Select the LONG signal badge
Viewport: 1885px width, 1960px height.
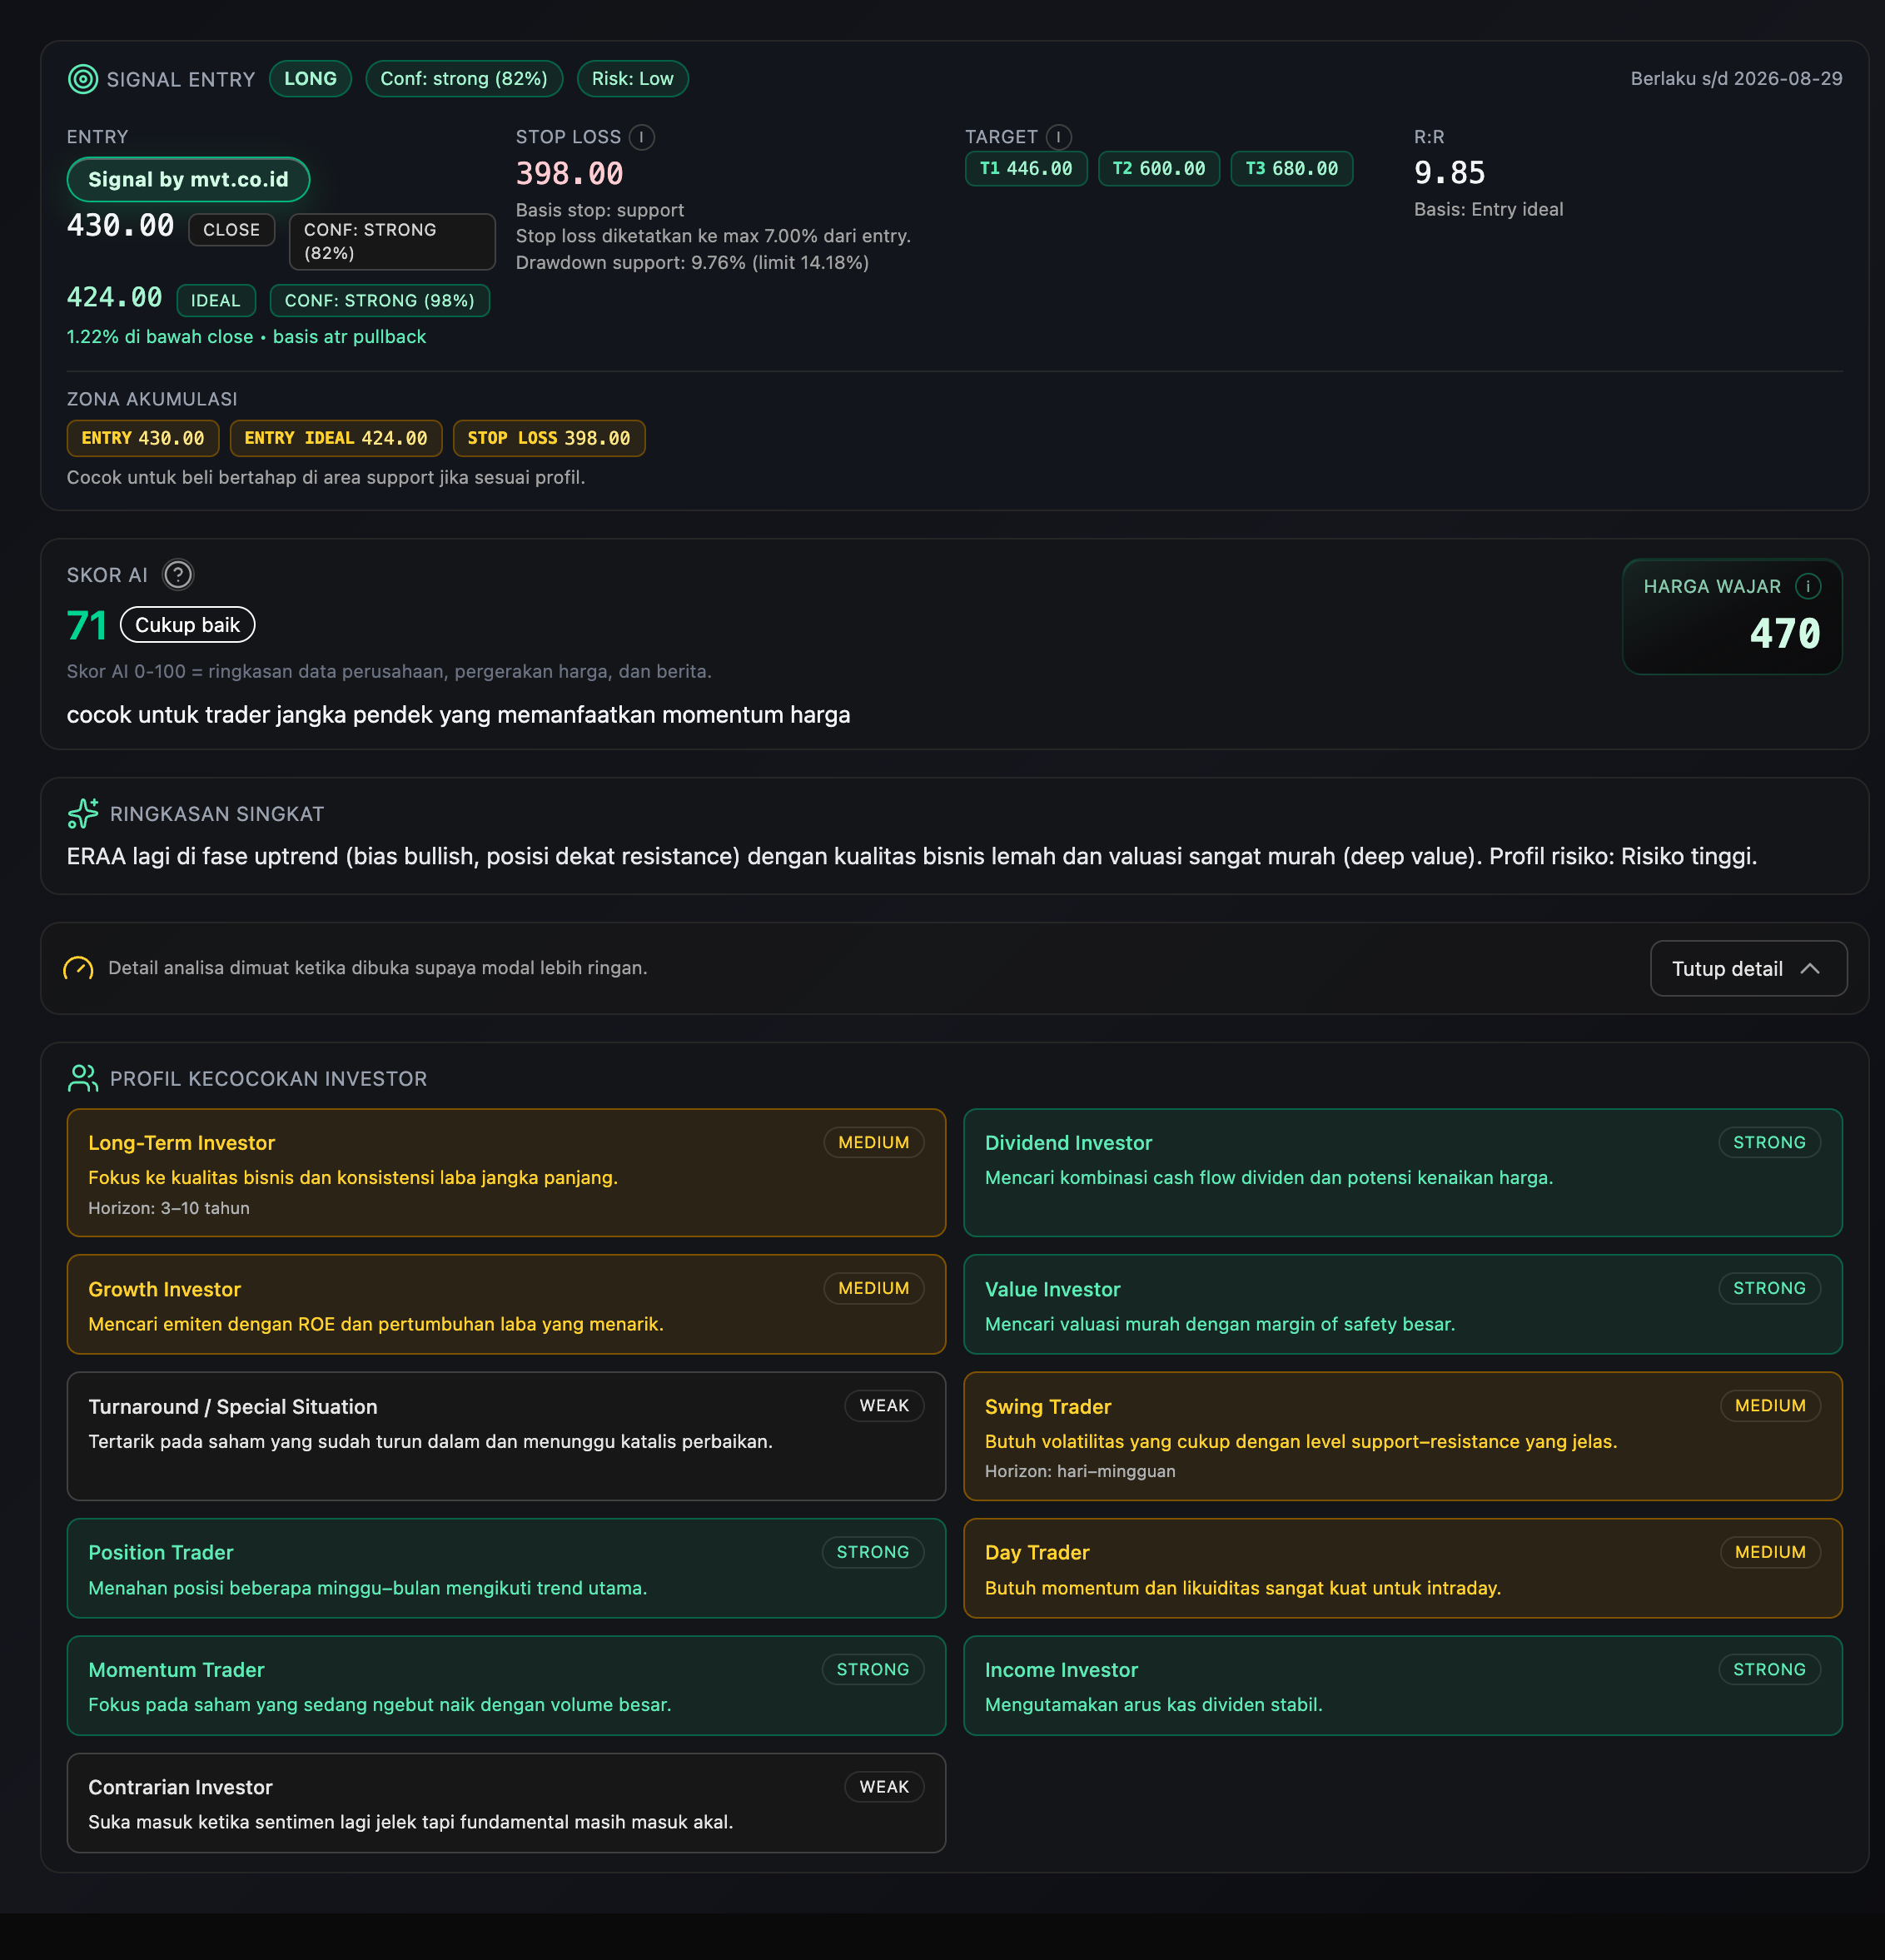tap(310, 79)
